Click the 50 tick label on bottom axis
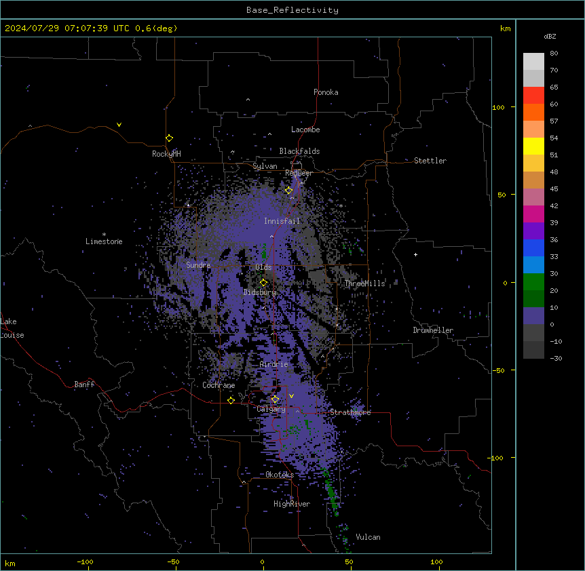Screen dimensions: 585x571 pyautogui.click(x=349, y=562)
